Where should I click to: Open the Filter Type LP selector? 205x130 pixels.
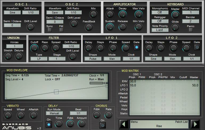[x=39, y=59]
